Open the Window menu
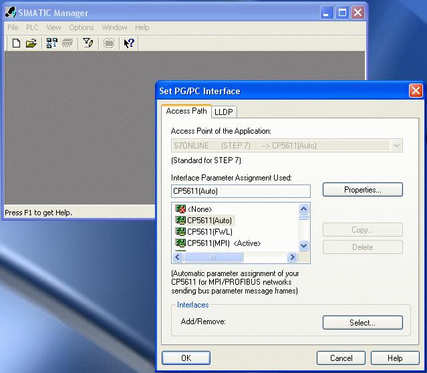 [115, 27]
